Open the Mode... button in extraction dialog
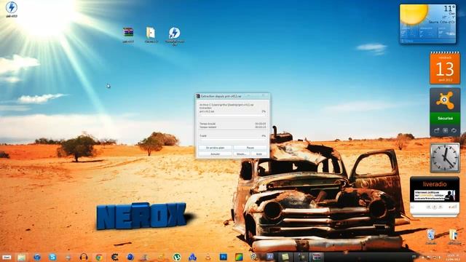This screenshot has height=262, width=466. click(x=241, y=154)
